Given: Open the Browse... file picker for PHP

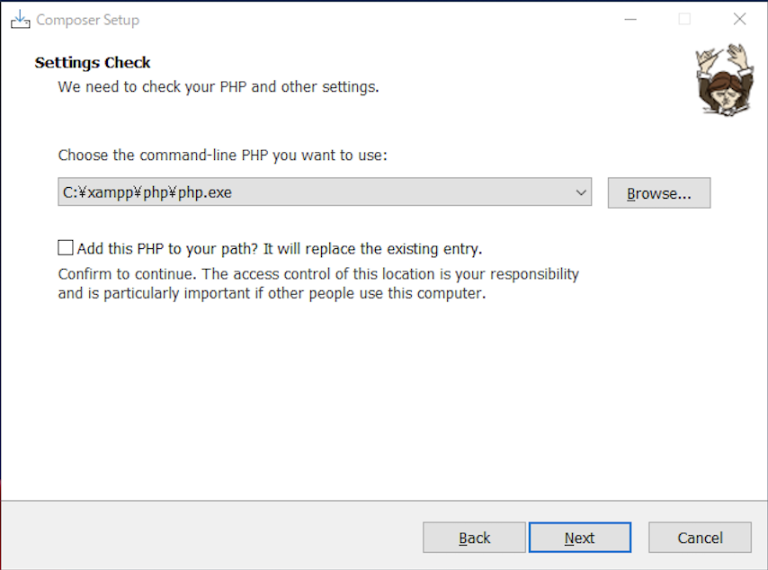Looking at the screenshot, I should pos(659,193).
